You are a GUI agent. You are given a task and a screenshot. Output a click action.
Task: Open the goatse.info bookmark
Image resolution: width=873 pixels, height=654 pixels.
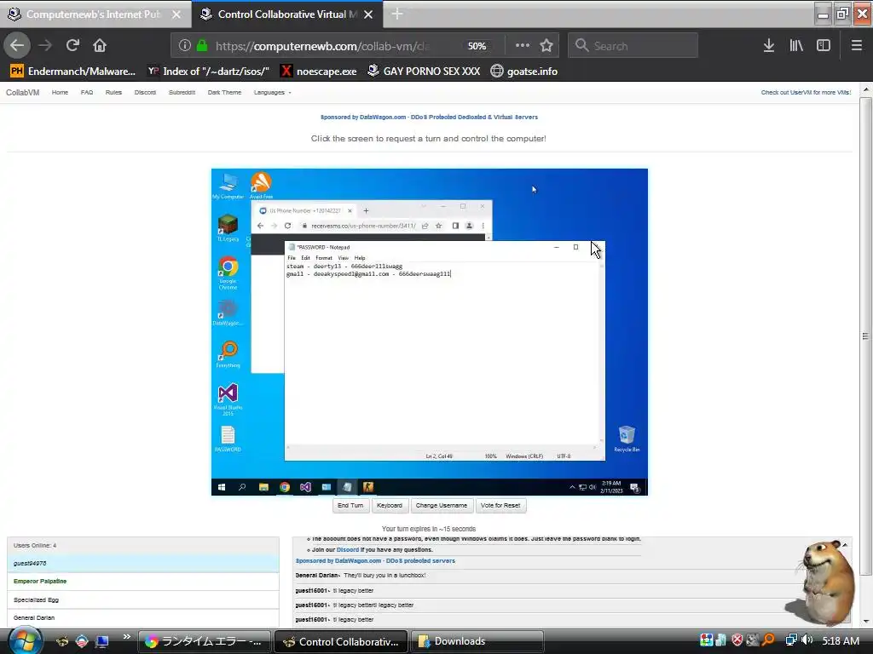point(524,72)
